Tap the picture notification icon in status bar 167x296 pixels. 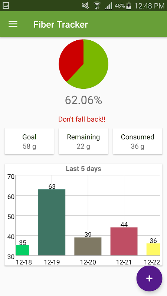tap(6, 6)
